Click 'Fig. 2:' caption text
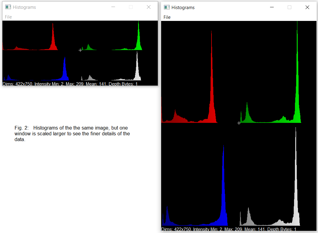Image resolution: width=318 pixels, height=233 pixels. (x=22, y=128)
